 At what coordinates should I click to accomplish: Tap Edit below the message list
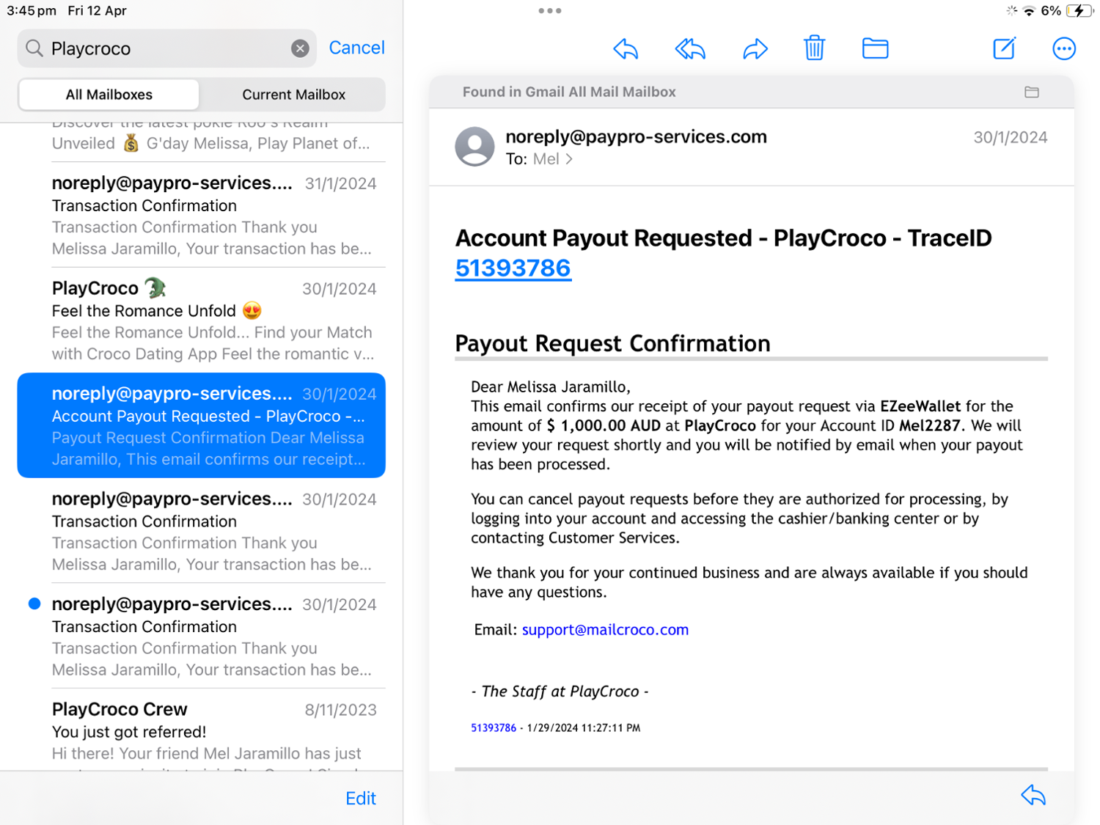click(360, 798)
